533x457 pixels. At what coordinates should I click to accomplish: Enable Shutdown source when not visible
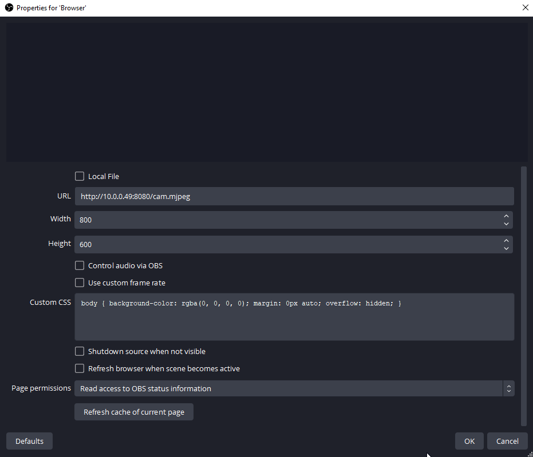point(80,351)
